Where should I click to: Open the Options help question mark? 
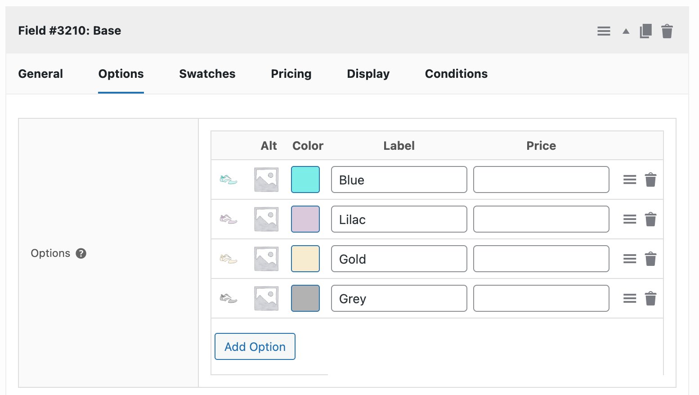tap(81, 253)
